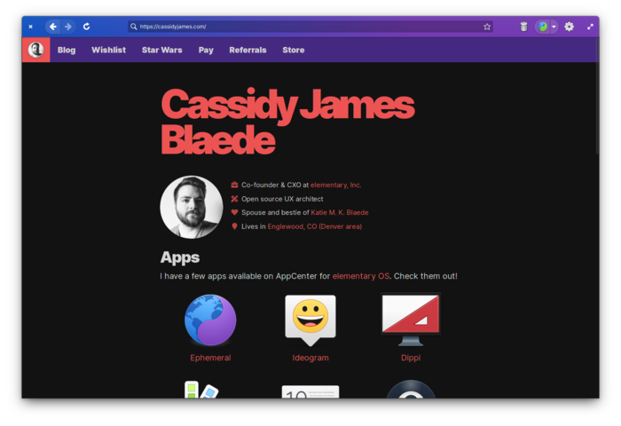Click the map pin icon beside Lives in

click(234, 226)
